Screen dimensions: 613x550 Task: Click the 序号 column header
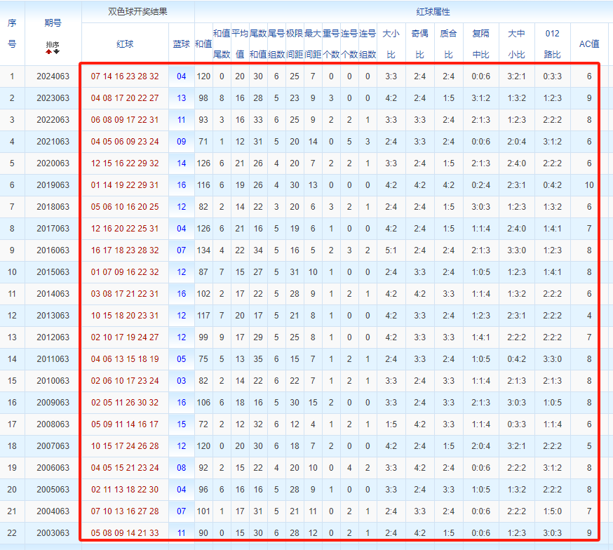(x=12, y=33)
